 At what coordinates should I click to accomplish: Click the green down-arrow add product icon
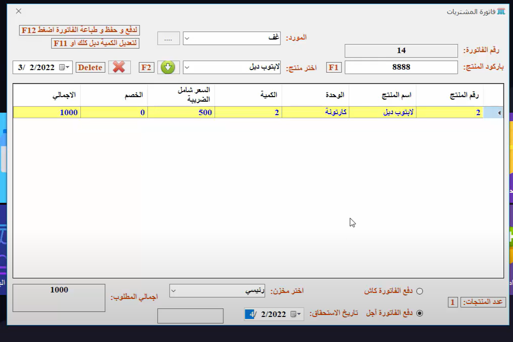pyautogui.click(x=168, y=68)
